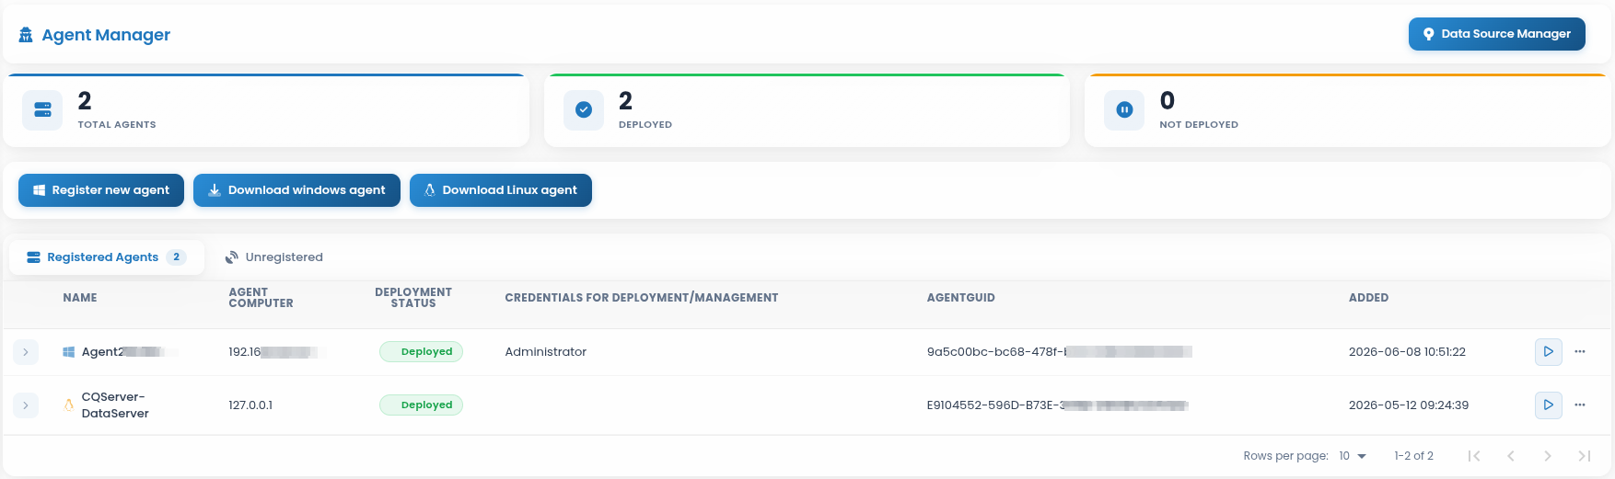Click the Download Linux agent button
Image resolution: width=1615 pixels, height=479 pixels.
pos(501,190)
